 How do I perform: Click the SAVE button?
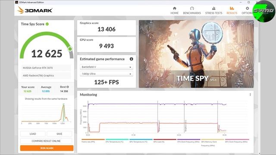coord(60,134)
